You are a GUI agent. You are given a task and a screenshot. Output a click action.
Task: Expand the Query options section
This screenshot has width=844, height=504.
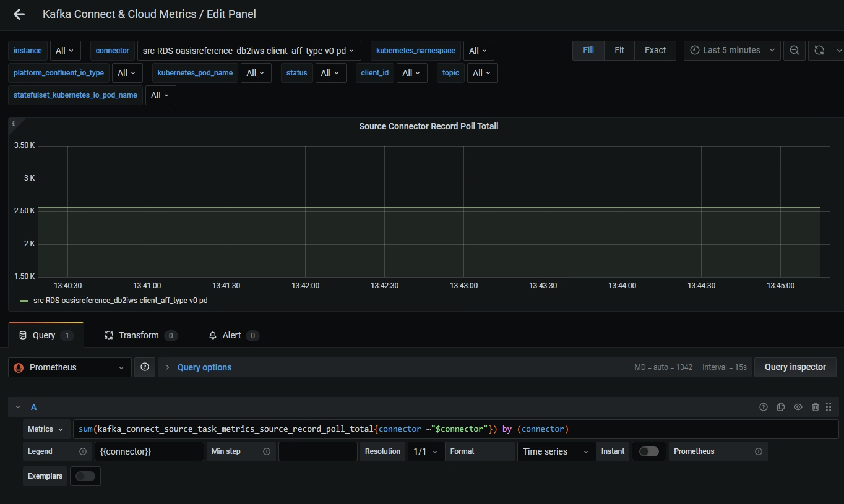click(x=204, y=367)
